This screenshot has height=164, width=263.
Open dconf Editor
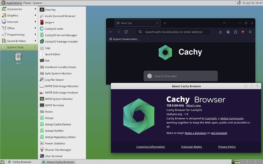click(x=62, y=54)
